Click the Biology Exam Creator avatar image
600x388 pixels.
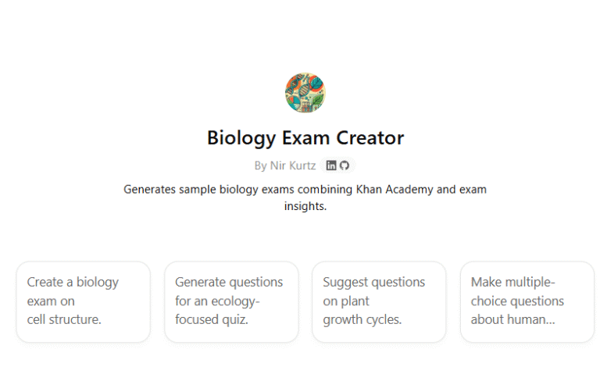[305, 92]
